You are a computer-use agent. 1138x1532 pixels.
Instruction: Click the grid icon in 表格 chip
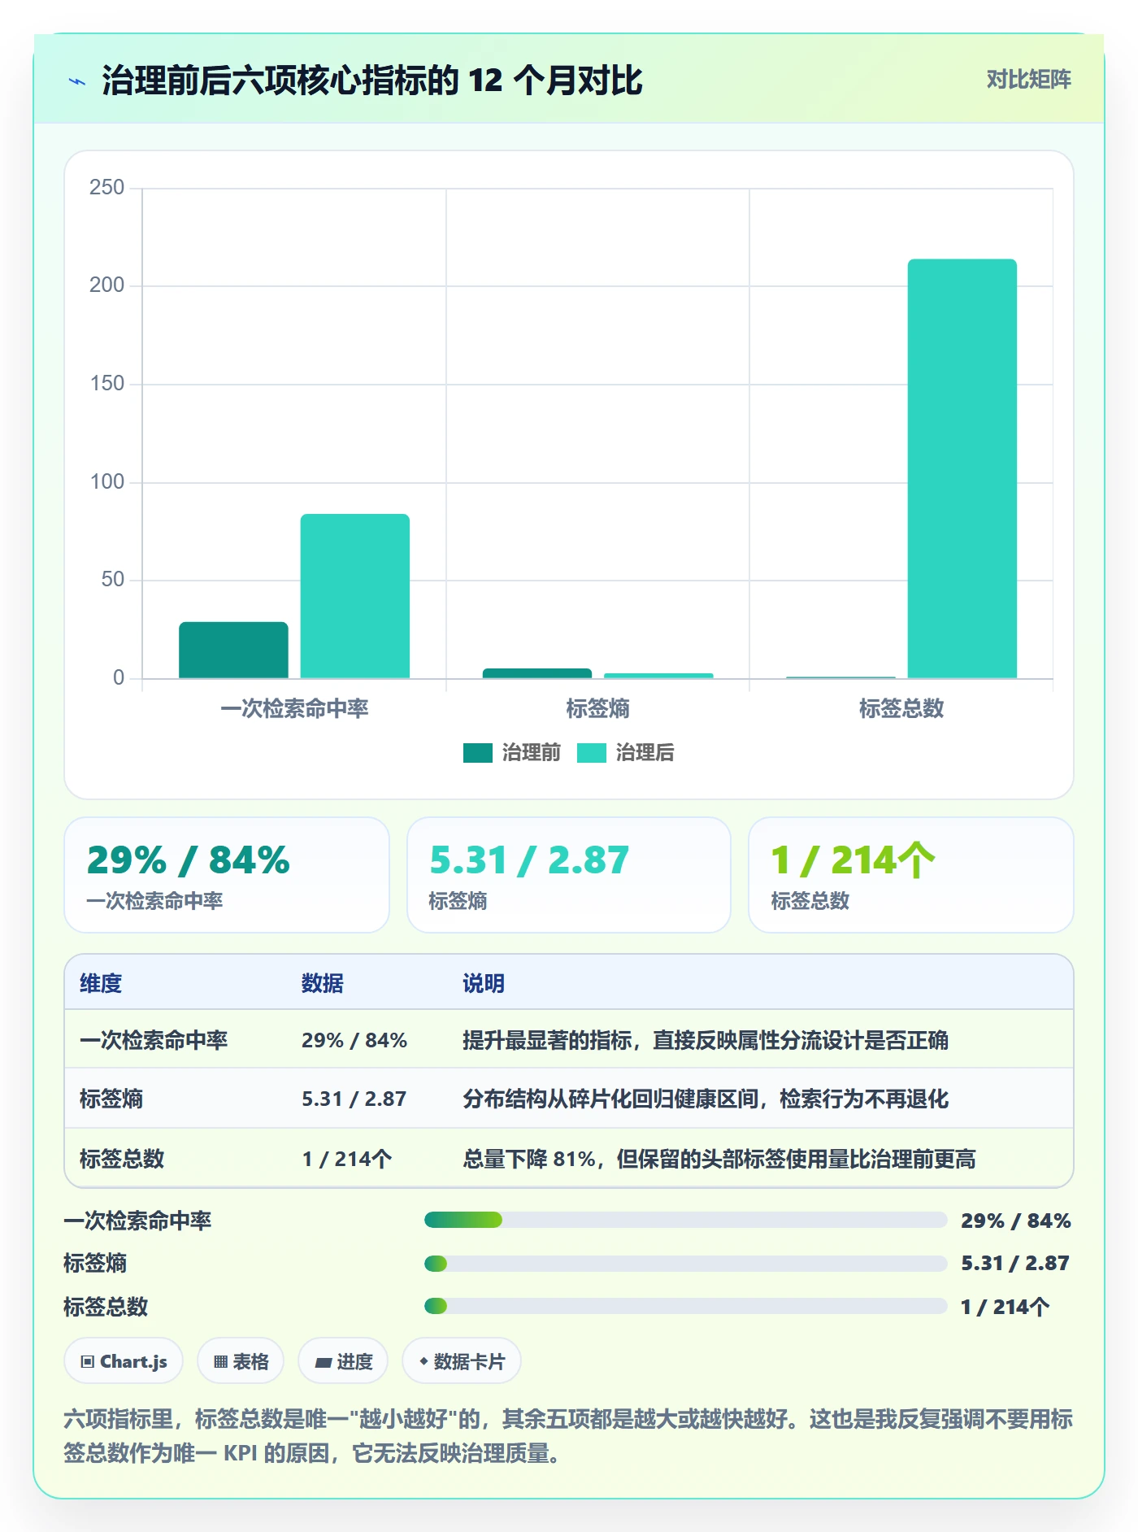coord(221,1362)
